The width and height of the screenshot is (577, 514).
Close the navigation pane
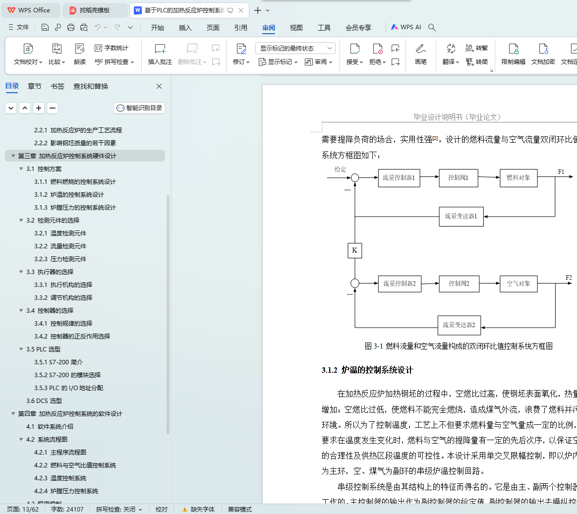point(159,86)
